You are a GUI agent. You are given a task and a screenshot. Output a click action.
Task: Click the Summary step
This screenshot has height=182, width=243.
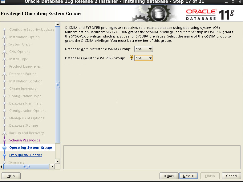(17, 162)
